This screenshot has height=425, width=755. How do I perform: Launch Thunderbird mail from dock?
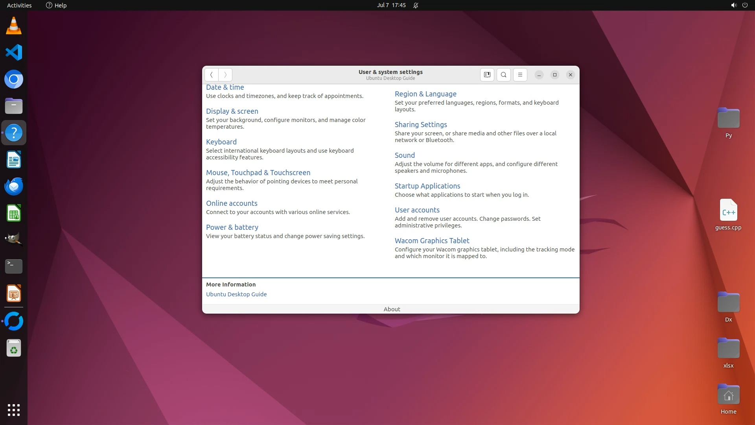click(14, 186)
